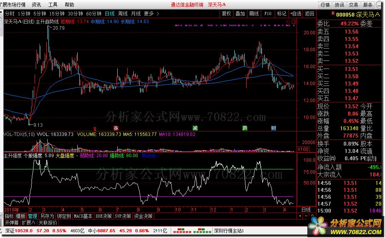Viewport: 385px width, 238px height.
Task: Click the second market breadth bar indicator
Action: 202,231
